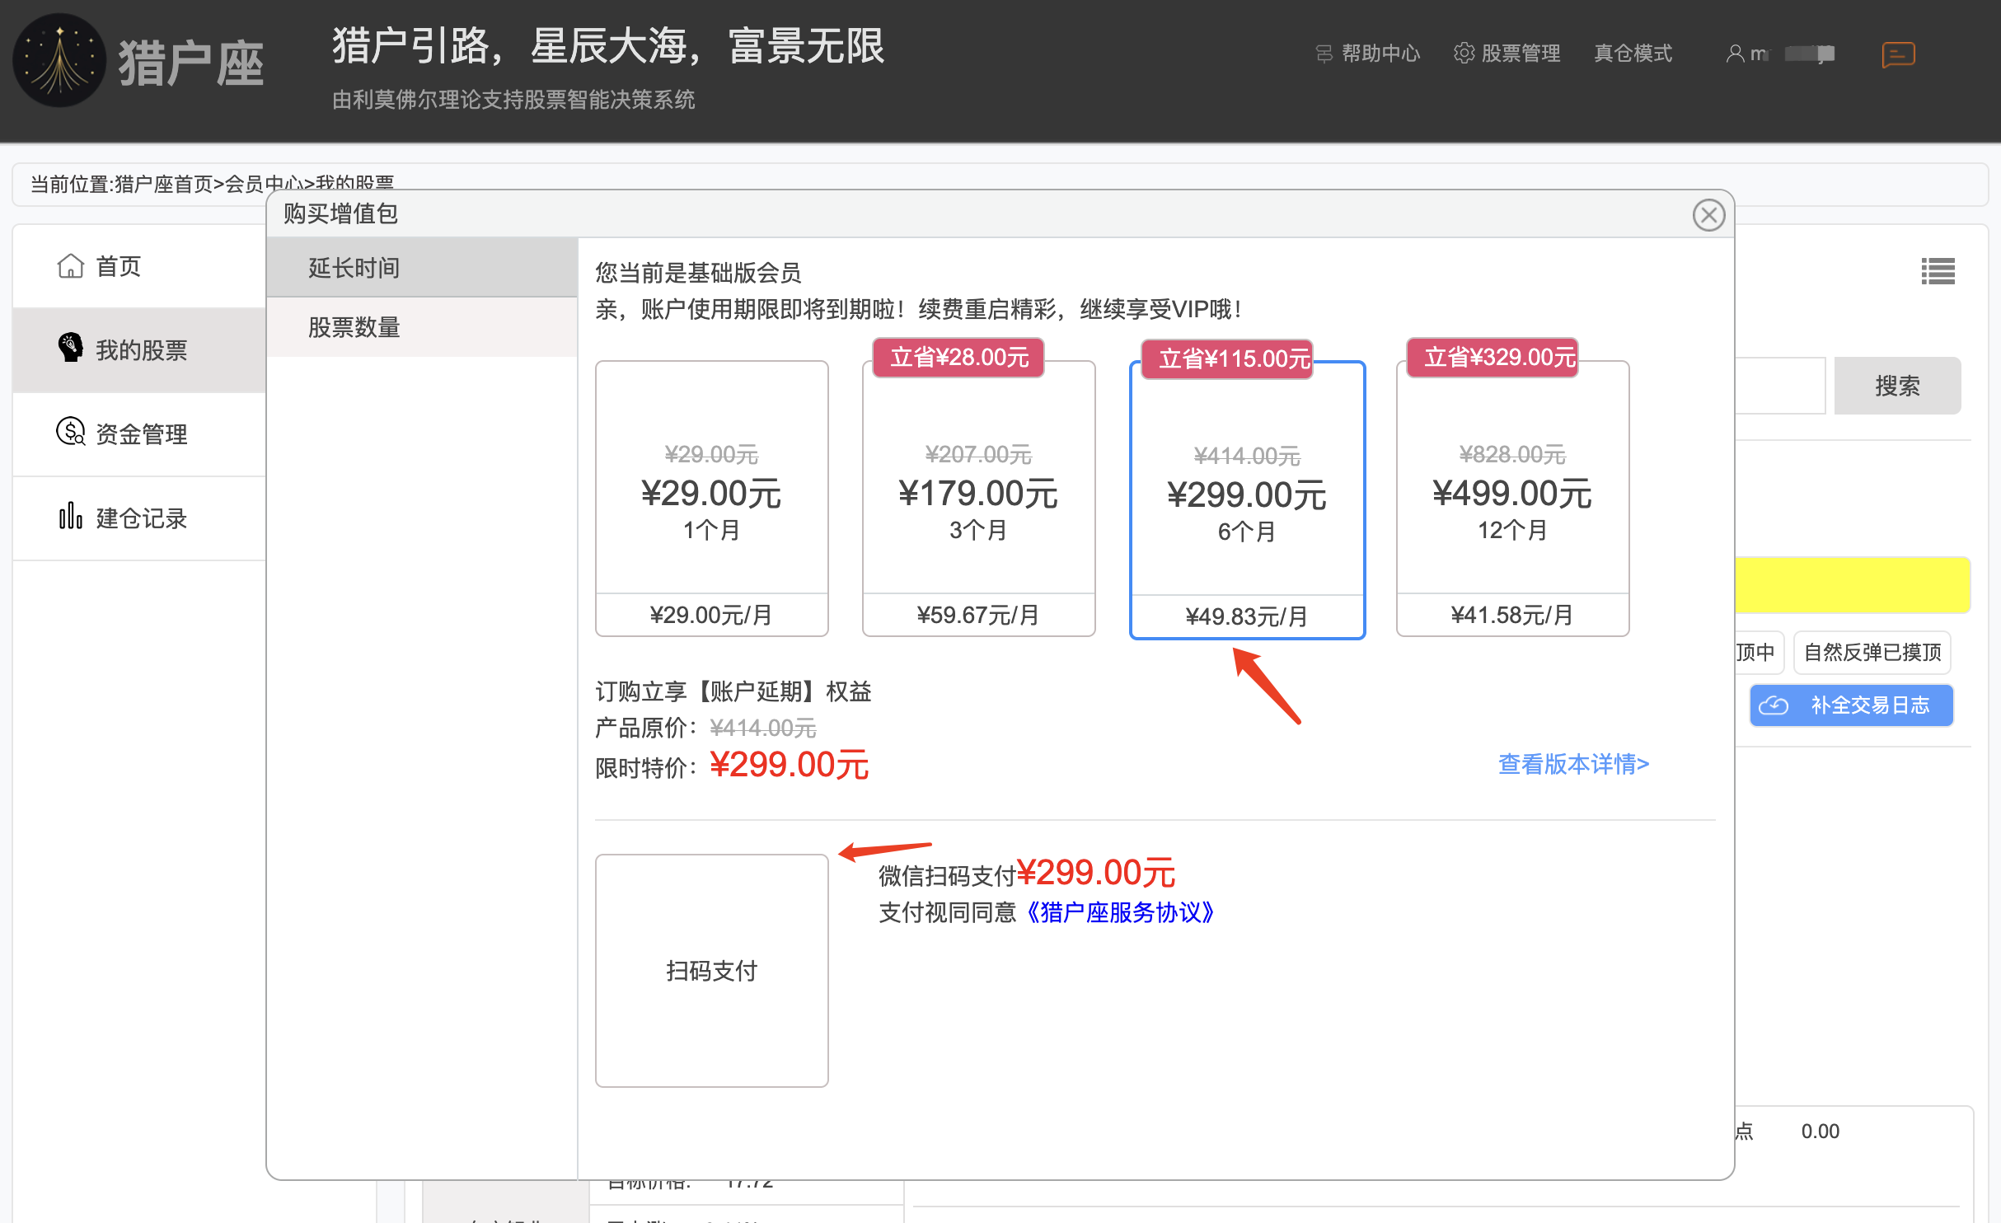
Task: Click the 立省¥28.00元 discount badge
Action: (958, 358)
